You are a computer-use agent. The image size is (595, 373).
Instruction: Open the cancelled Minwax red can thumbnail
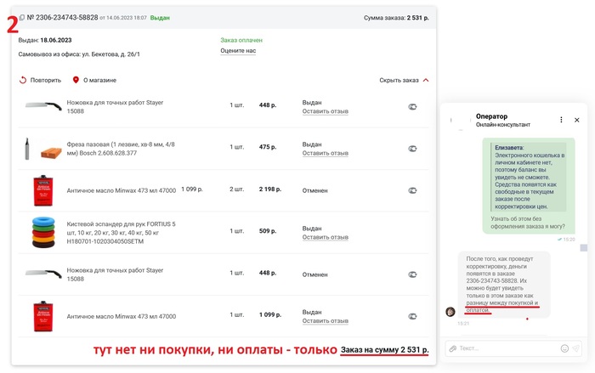43,190
